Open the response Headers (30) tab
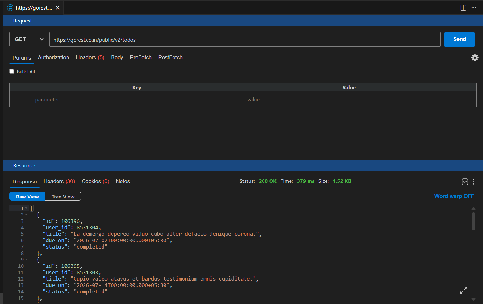 point(59,181)
